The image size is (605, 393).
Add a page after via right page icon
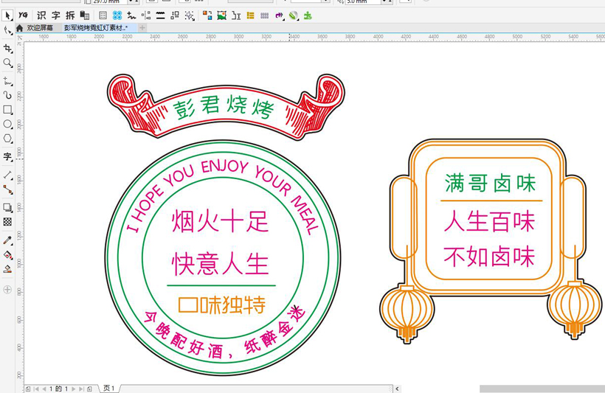(89, 389)
